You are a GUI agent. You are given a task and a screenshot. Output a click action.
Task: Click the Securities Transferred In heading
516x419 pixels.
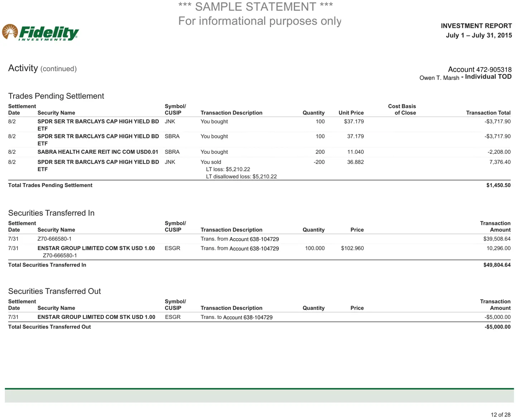pyautogui.click(x=51, y=213)
